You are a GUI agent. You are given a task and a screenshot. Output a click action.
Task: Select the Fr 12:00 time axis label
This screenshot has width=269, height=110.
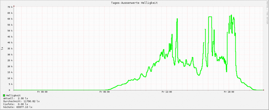click(x=167, y=92)
